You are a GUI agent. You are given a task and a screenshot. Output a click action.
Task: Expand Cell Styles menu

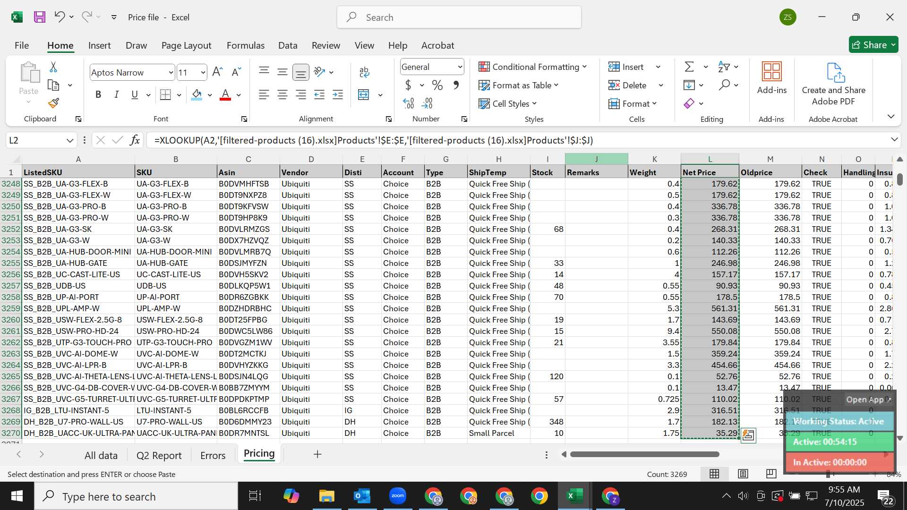coord(508,103)
